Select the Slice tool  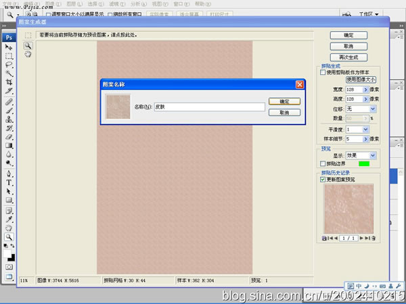click(x=9, y=91)
